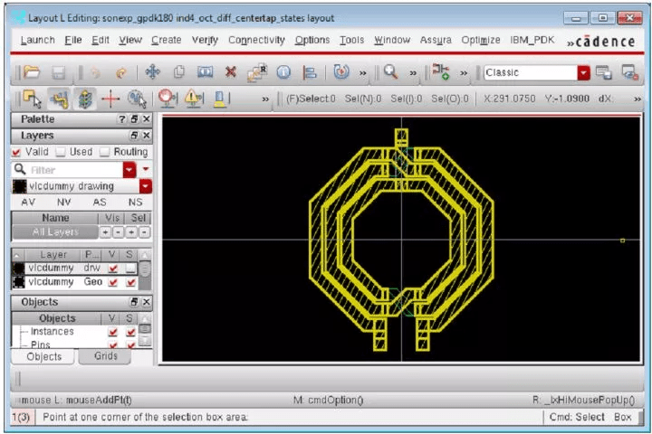652x434 pixels.
Task: Enable the Used layers checkbox
Action: click(x=61, y=152)
